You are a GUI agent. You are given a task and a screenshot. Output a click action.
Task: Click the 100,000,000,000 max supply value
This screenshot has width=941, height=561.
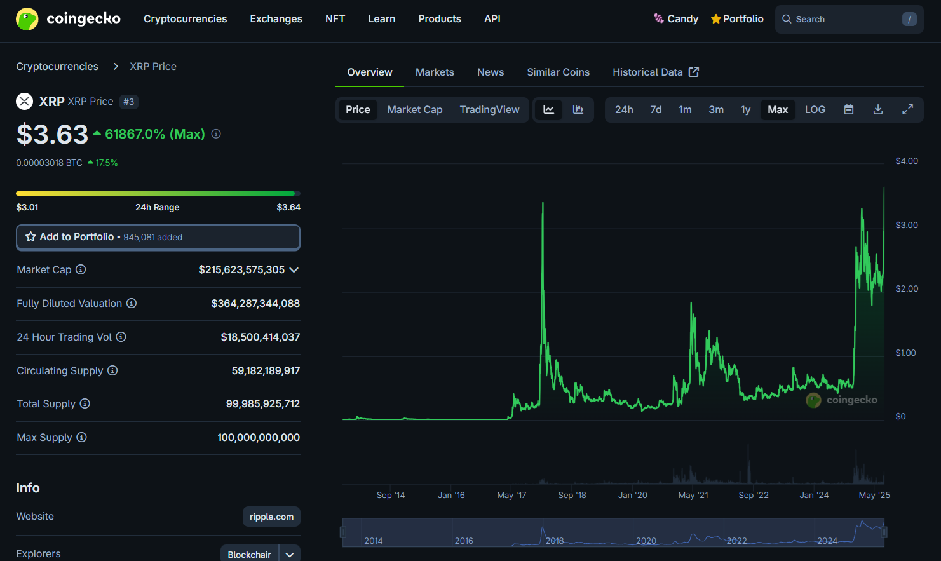(259, 437)
